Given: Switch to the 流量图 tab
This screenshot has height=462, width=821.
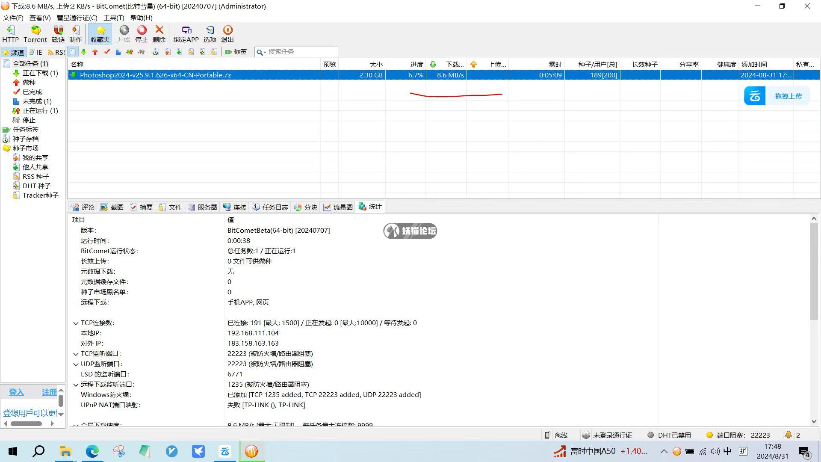Looking at the screenshot, I should coord(338,207).
